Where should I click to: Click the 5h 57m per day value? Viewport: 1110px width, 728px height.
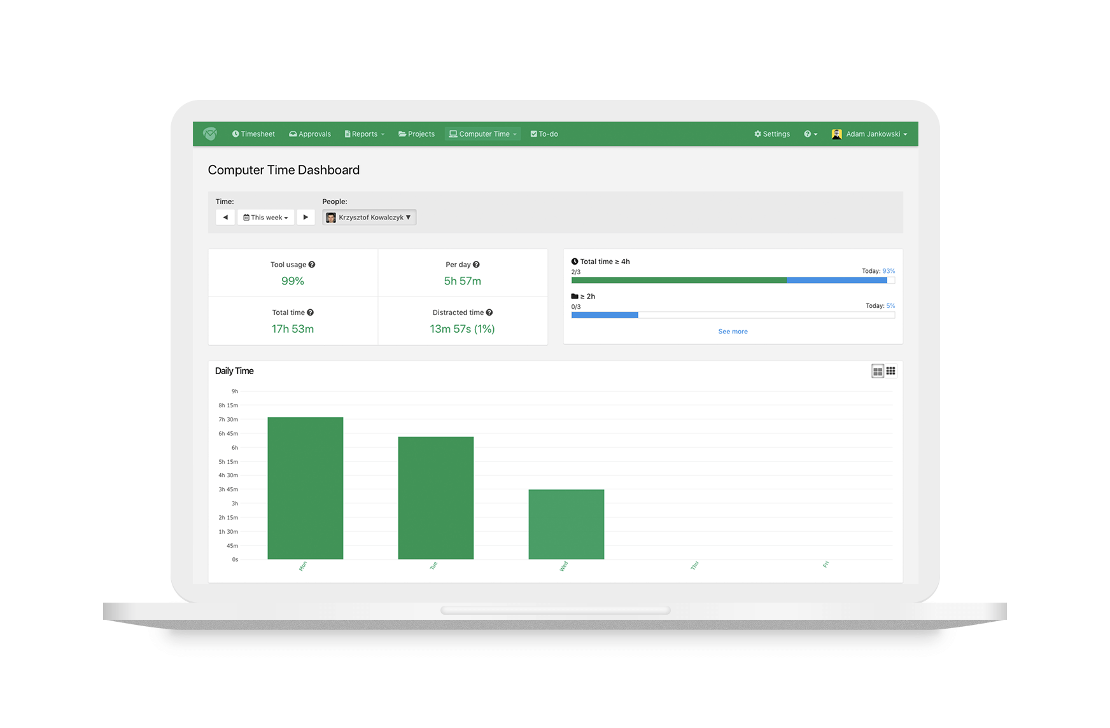tap(463, 281)
